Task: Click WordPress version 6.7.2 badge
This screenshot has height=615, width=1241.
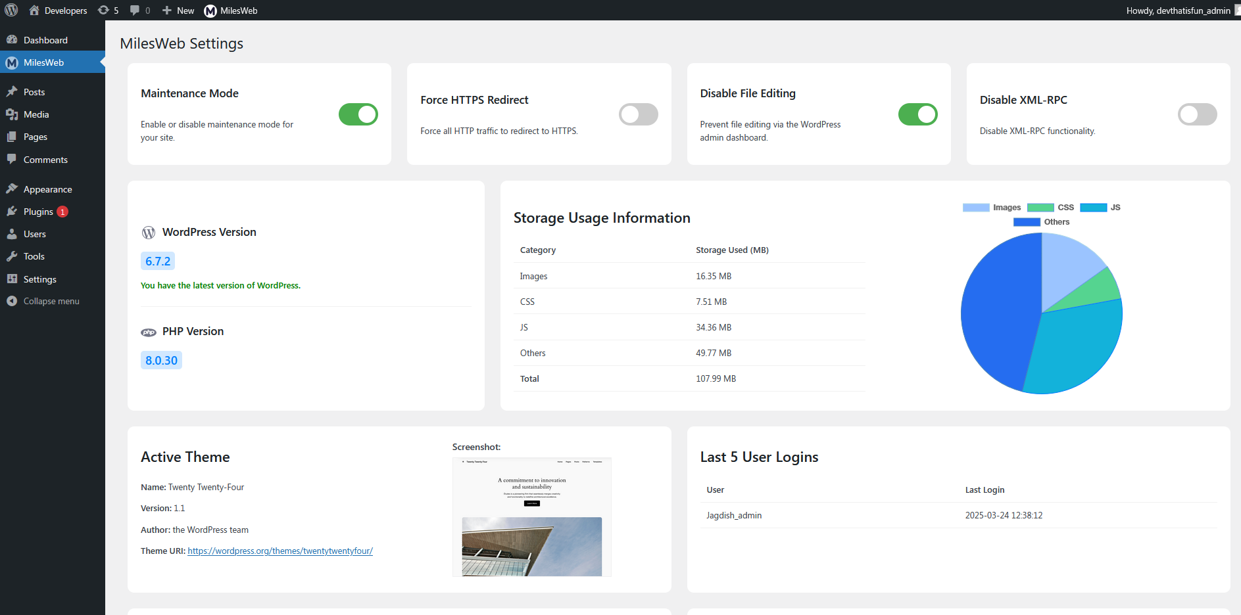Action: 158,261
